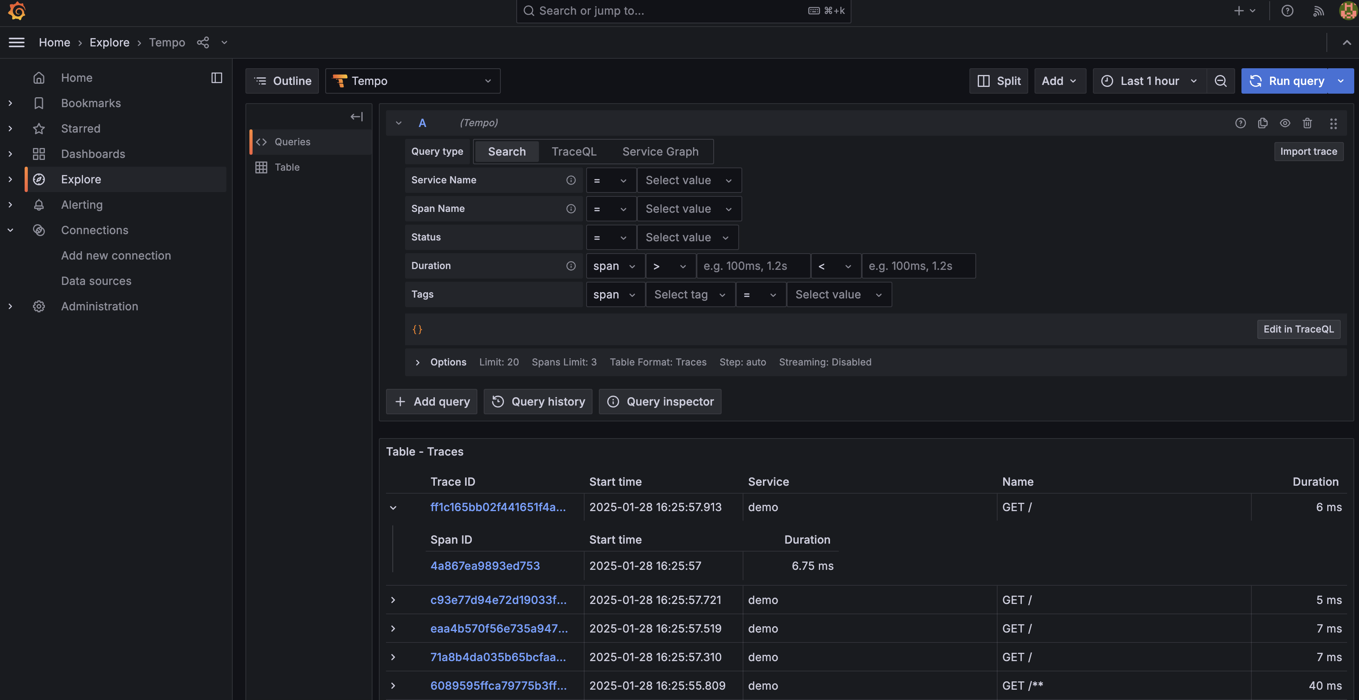Click the dock sidebar menu icon
The height and width of the screenshot is (700, 1359).
click(x=216, y=77)
